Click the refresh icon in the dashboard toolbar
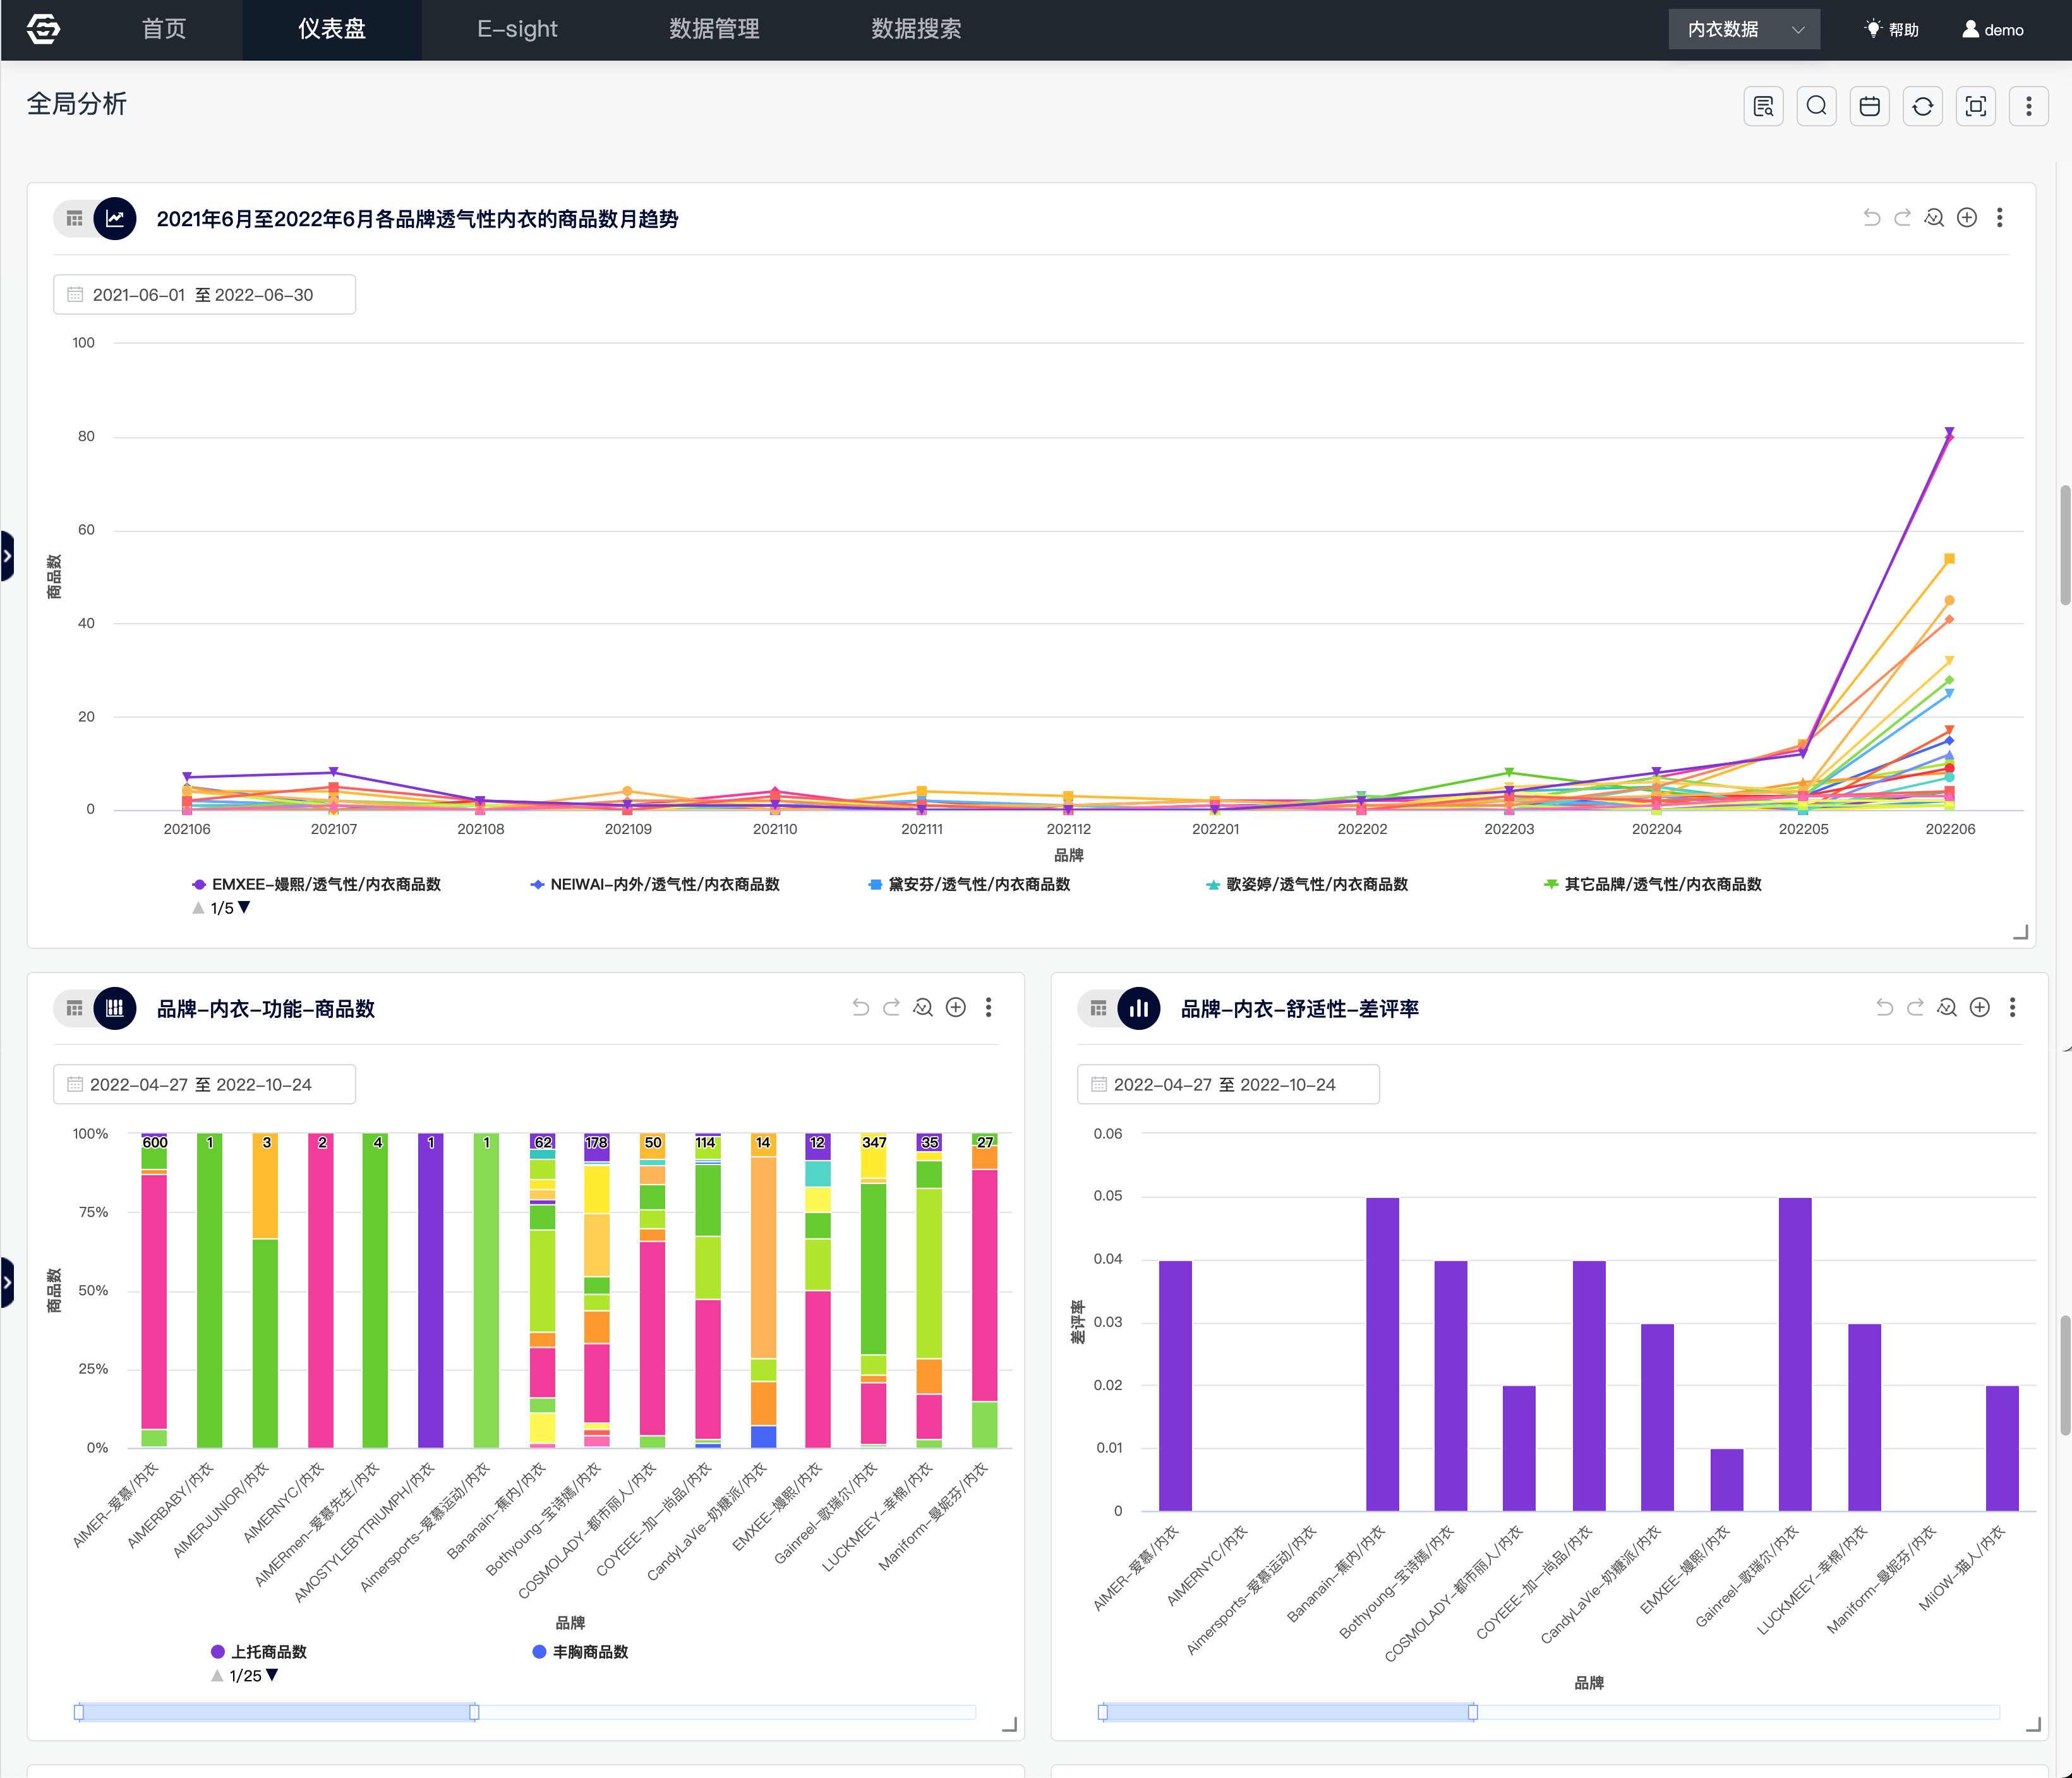Viewport: 2072px width, 1778px height. [x=1922, y=106]
